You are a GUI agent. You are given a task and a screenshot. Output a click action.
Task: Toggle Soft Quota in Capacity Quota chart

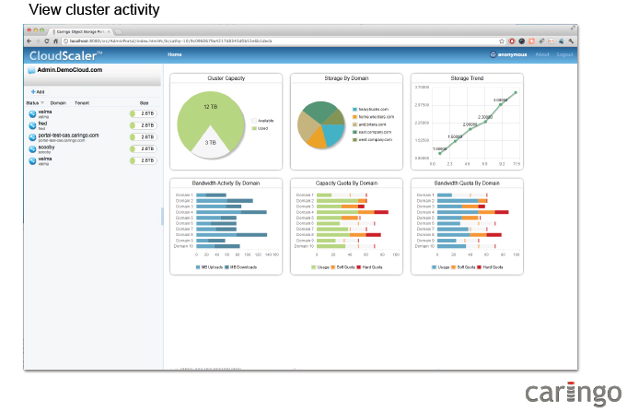pyautogui.click(x=343, y=267)
